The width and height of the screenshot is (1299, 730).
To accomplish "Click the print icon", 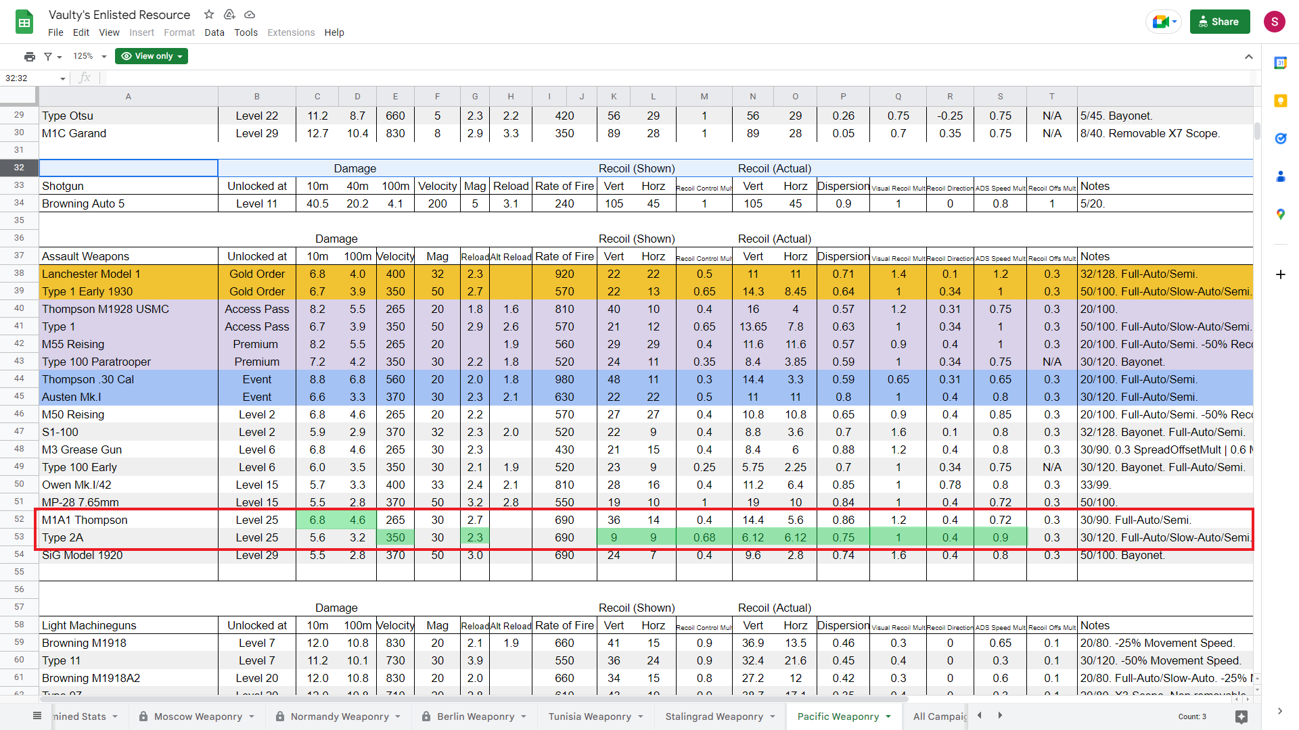I will pos(29,56).
